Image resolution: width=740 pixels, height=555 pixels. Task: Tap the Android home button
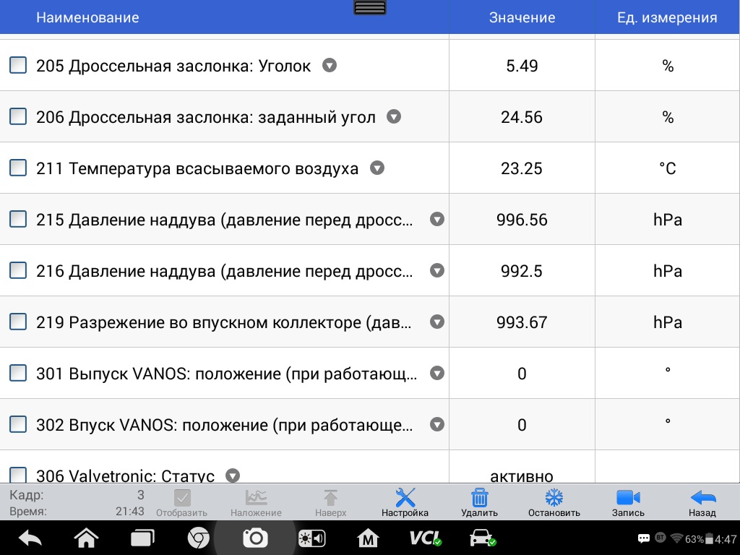pyautogui.click(x=86, y=538)
